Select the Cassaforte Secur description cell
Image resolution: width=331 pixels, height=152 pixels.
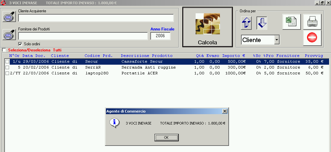(142, 61)
